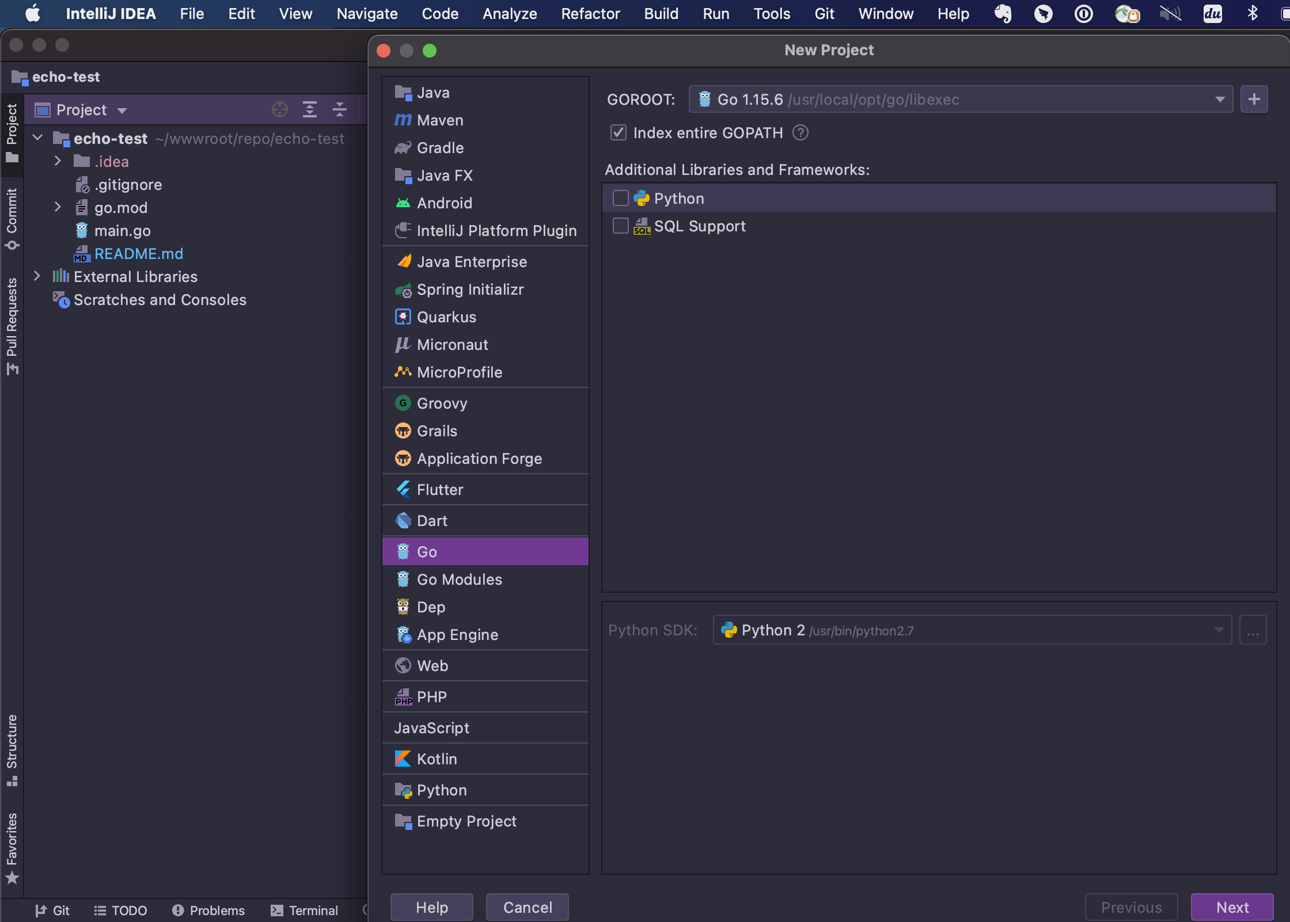Select Flutter project type
This screenshot has height=922, width=1290.
point(485,490)
